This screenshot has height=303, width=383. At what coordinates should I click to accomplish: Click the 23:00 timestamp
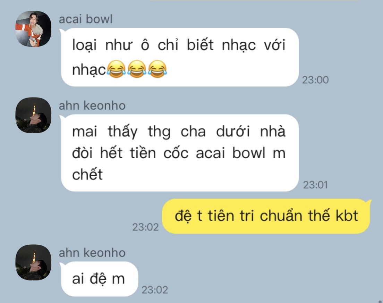point(315,80)
